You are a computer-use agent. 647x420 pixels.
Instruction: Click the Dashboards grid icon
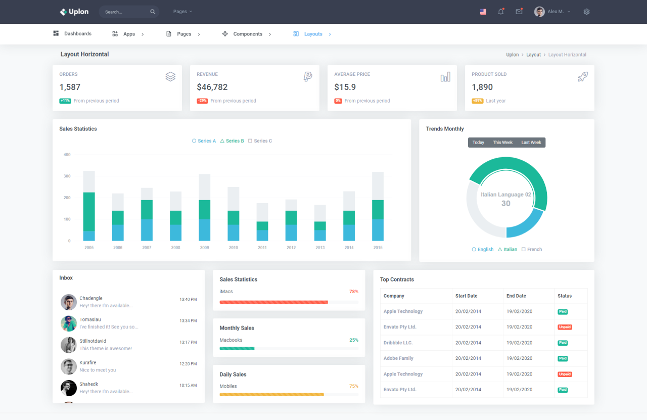click(x=56, y=33)
